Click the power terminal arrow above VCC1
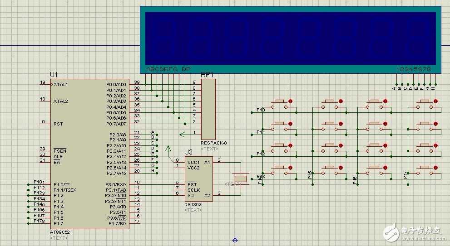 (168, 149)
